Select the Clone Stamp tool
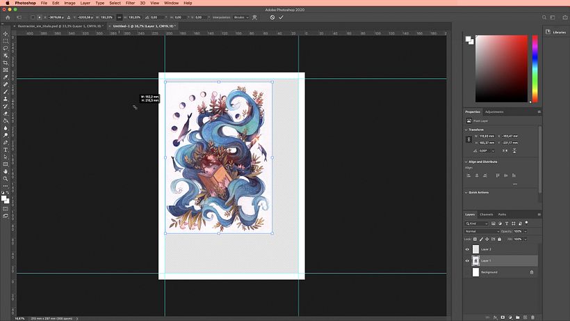 6,99
